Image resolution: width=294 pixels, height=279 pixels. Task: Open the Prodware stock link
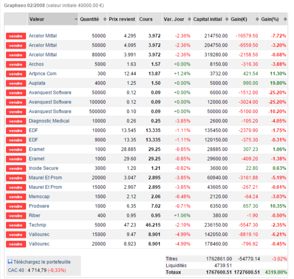39,206
